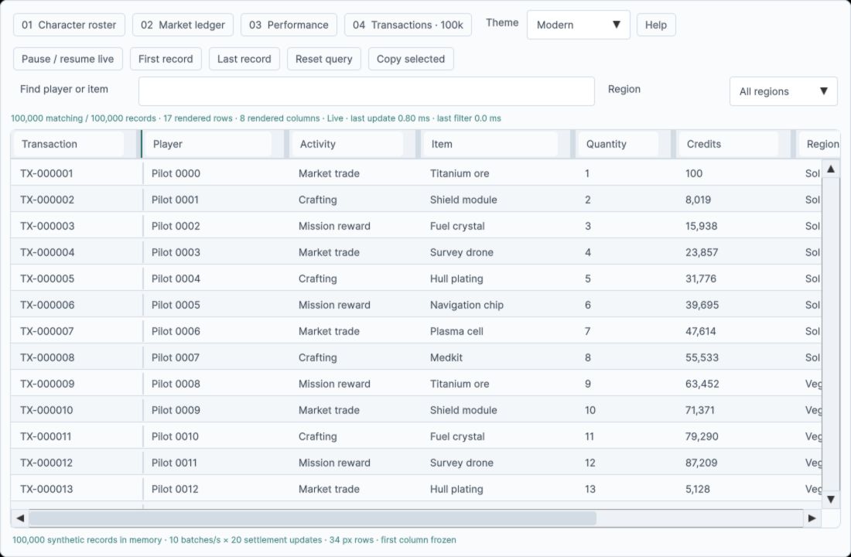Click the 8,019 credits cell

(x=737, y=200)
